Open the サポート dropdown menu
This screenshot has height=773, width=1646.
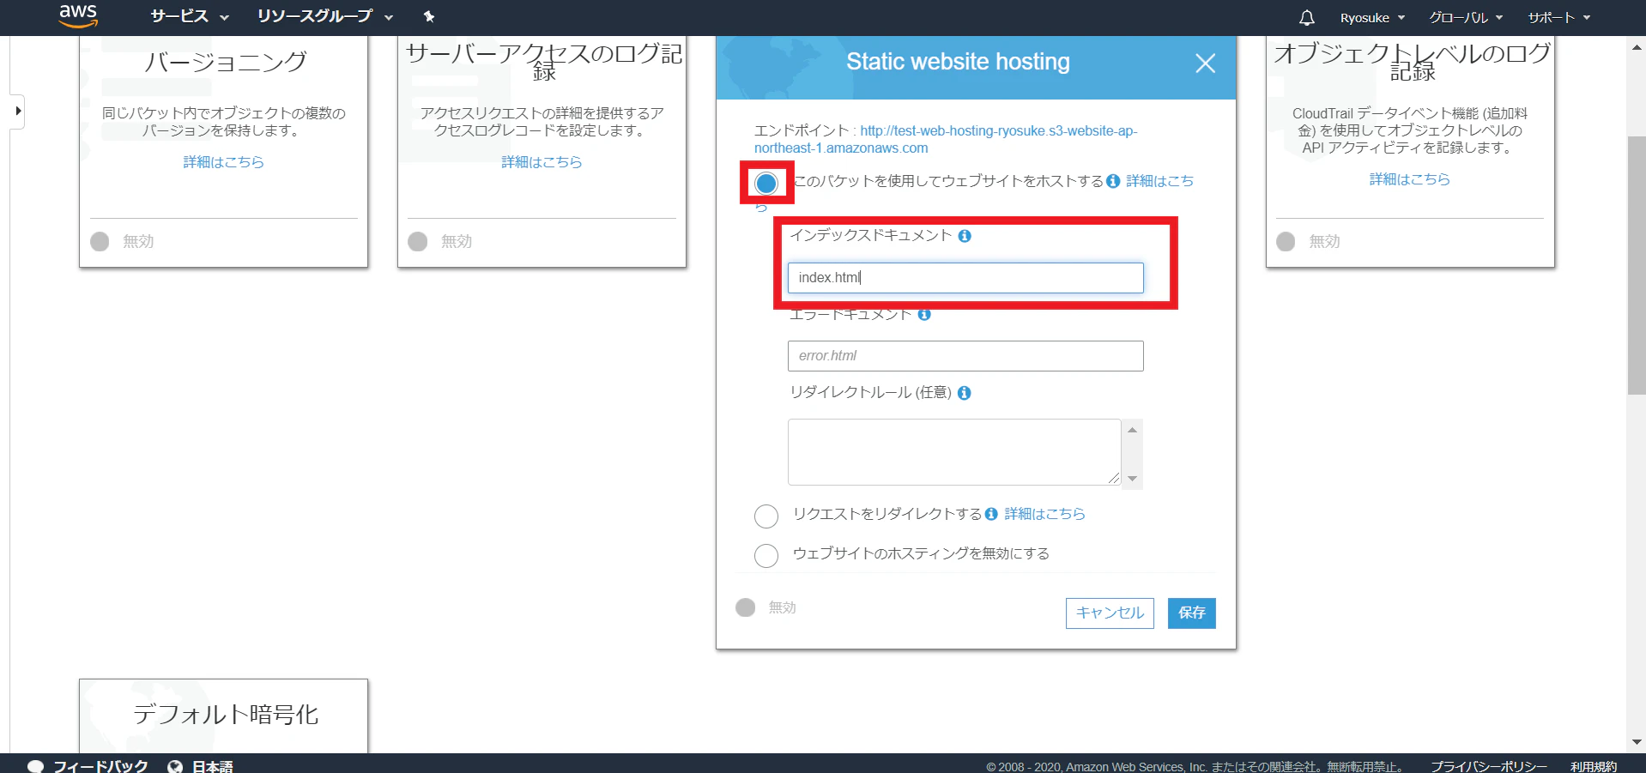[x=1558, y=18]
